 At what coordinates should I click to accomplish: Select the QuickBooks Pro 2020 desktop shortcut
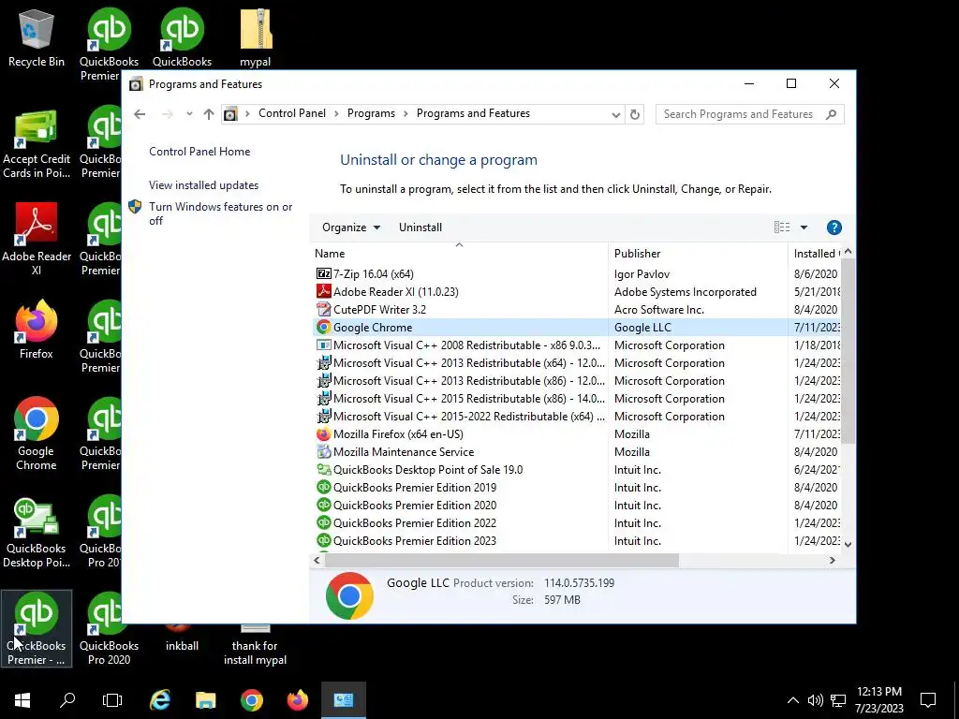(x=109, y=628)
